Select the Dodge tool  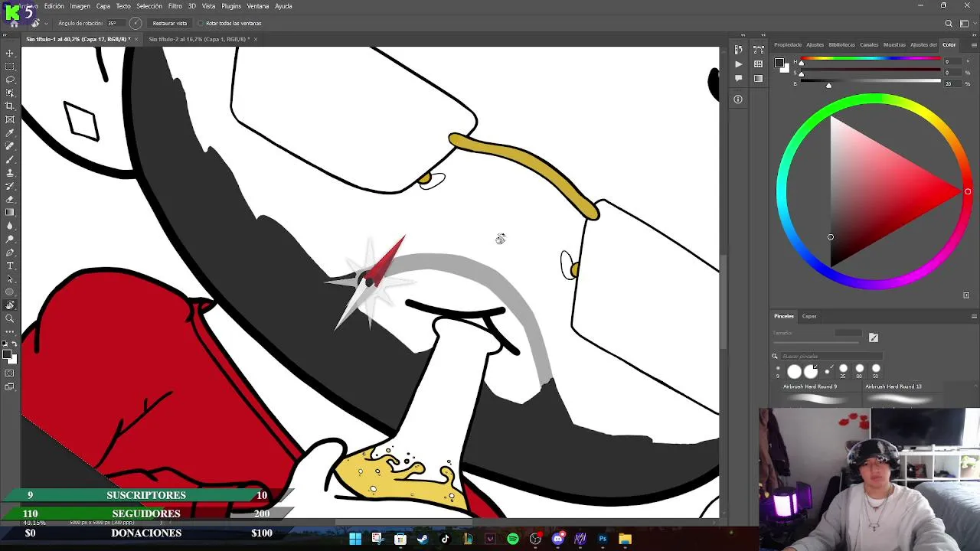click(10, 239)
